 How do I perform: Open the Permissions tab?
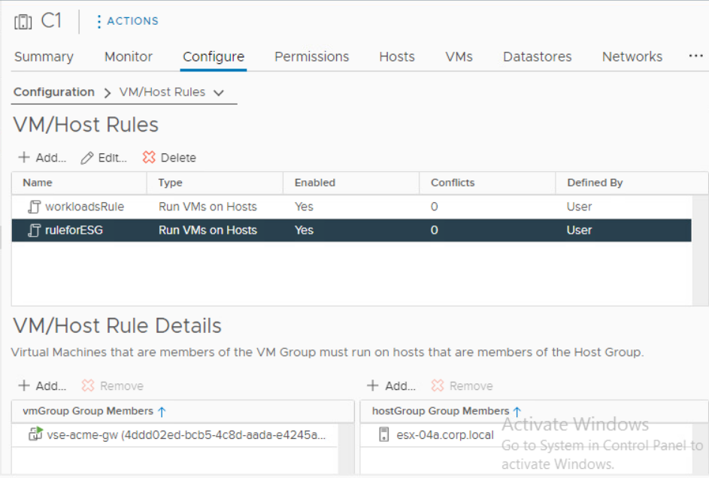[x=311, y=56]
